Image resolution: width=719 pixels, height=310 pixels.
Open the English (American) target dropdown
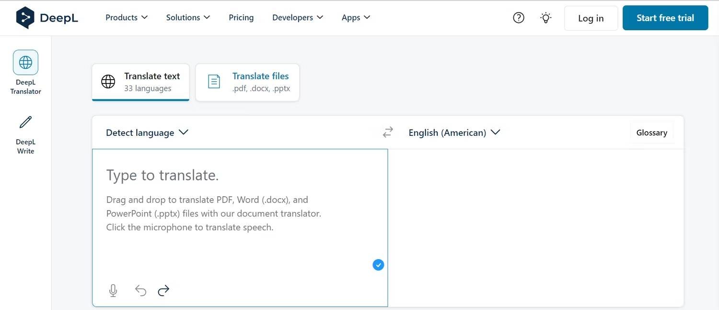[454, 132]
